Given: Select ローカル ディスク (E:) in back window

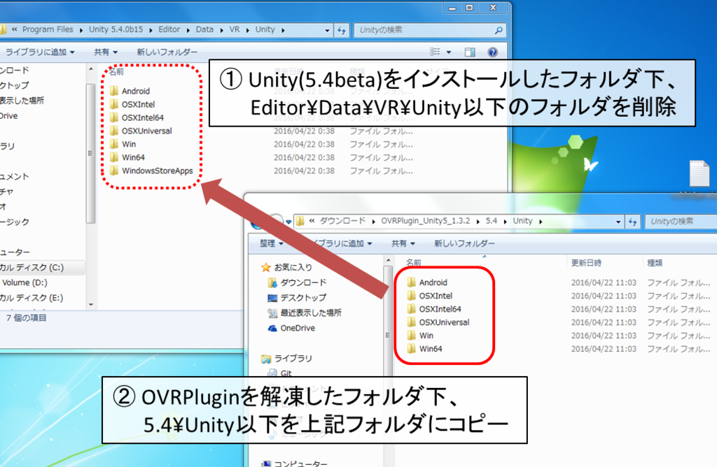Looking at the screenshot, I should [32, 298].
